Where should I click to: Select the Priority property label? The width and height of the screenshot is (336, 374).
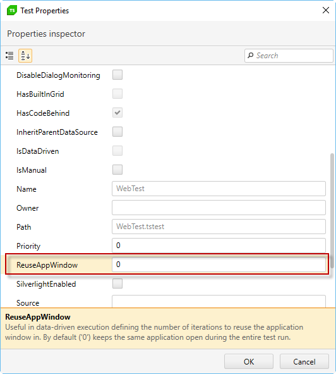pyautogui.click(x=28, y=246)
